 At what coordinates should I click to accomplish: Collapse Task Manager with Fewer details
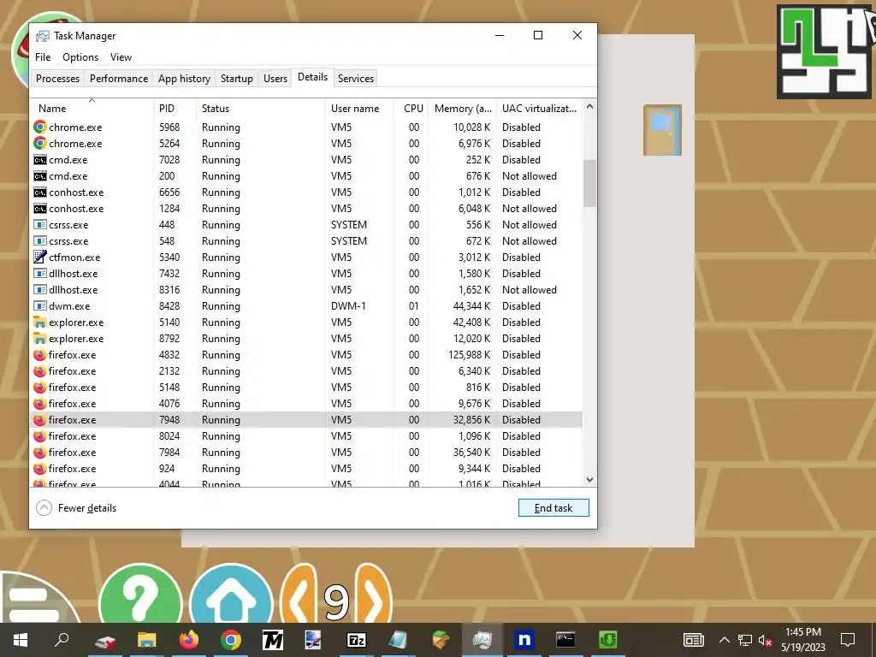pos(76,508)
